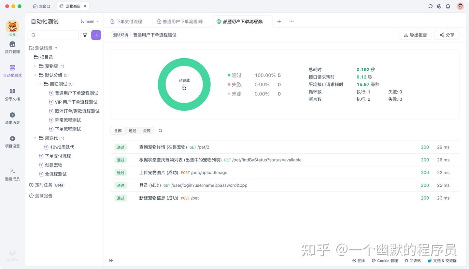Click the filter icon next to search
Image resolution: width=469 pixels, height=269 pixels.
85,35
